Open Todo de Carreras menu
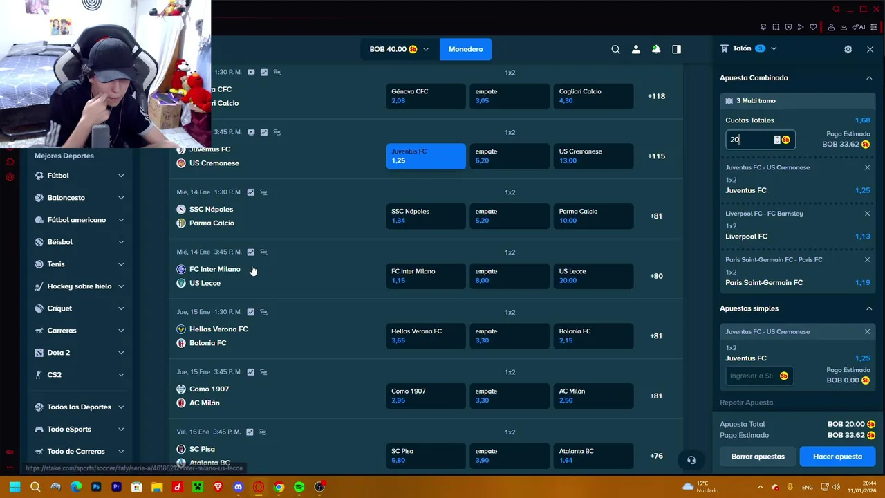The height and width of the screenshot is (498, 885). (x=80, y=451)
